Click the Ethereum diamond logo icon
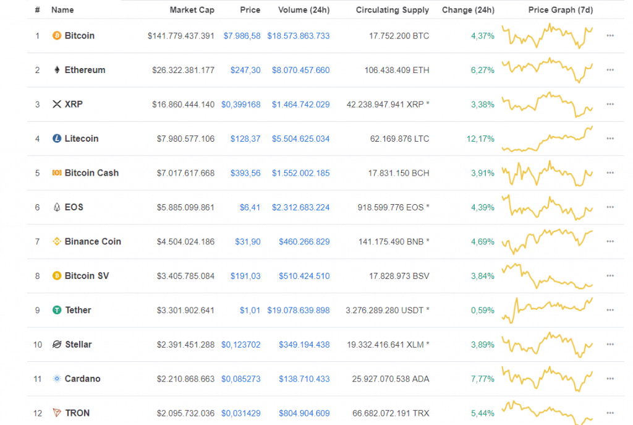The image size is (633, 425). point(57,70)
